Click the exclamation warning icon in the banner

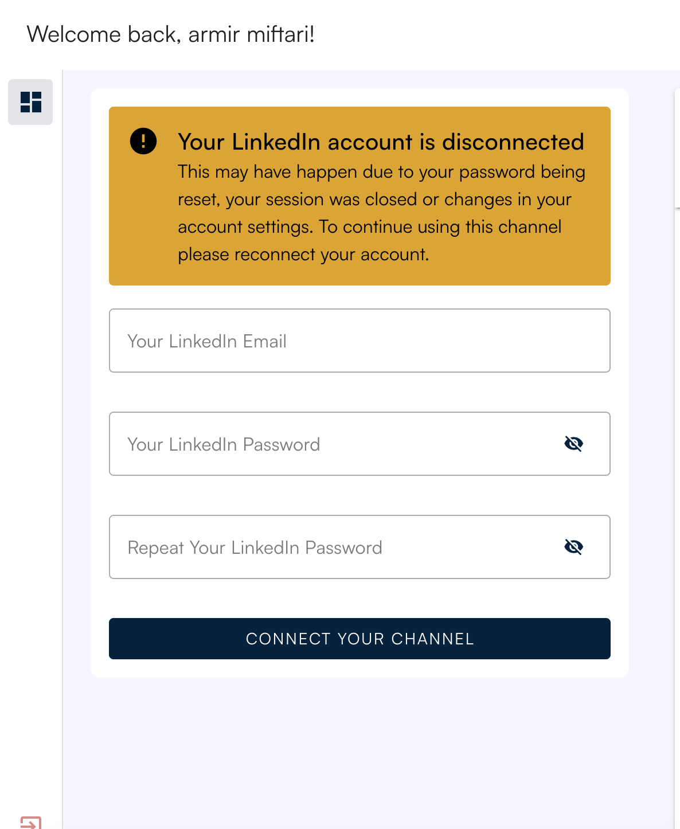coord(143,141)
